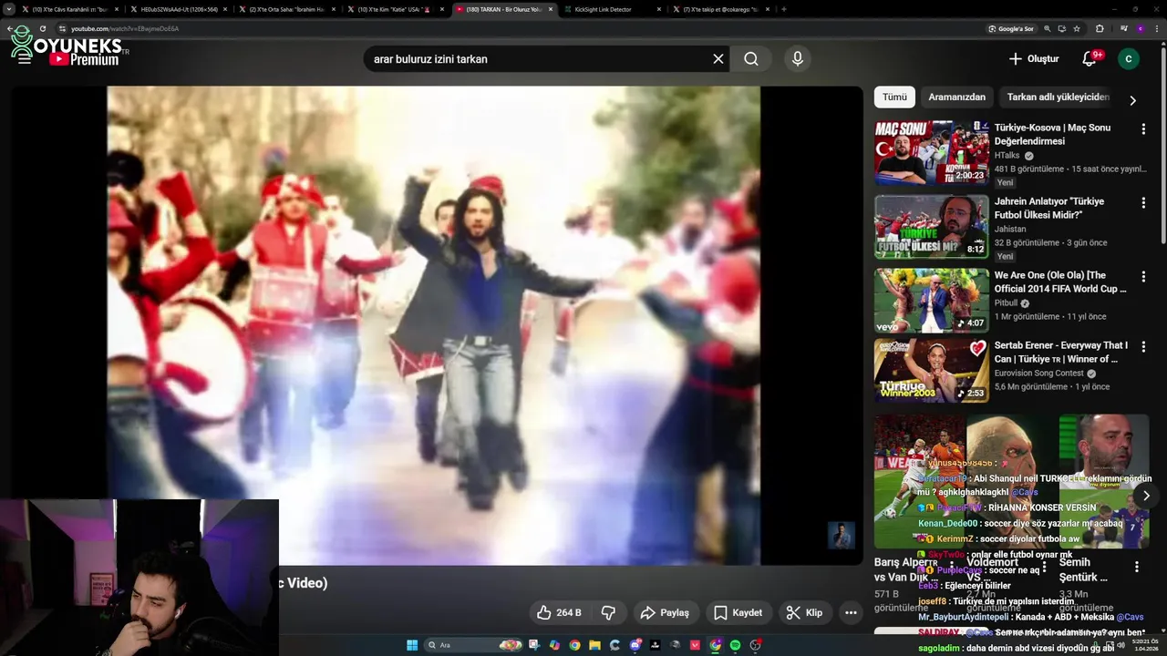Open the YouTube hamburger guide menu
Screen dimensions: 1167x656
click(x=25, y=59)
